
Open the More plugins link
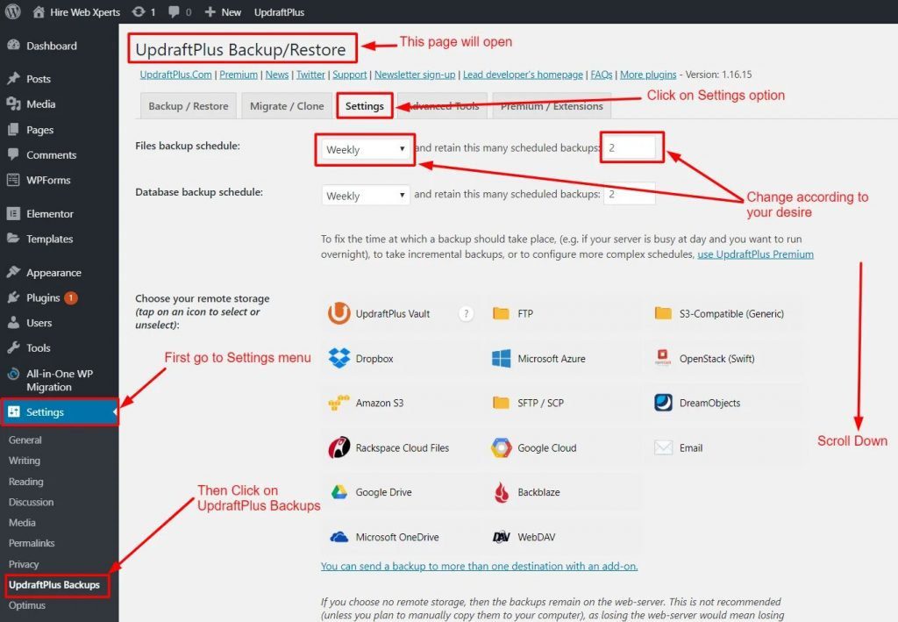click(x=648, y=75)
